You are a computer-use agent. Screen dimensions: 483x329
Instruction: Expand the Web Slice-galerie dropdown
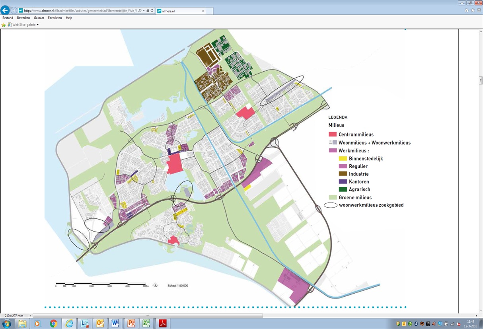pos(37,25)
